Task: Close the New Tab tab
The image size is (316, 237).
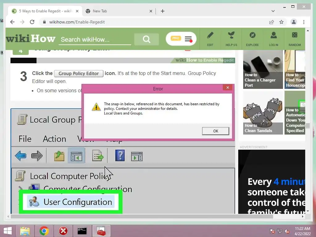Action: point(151,11)
